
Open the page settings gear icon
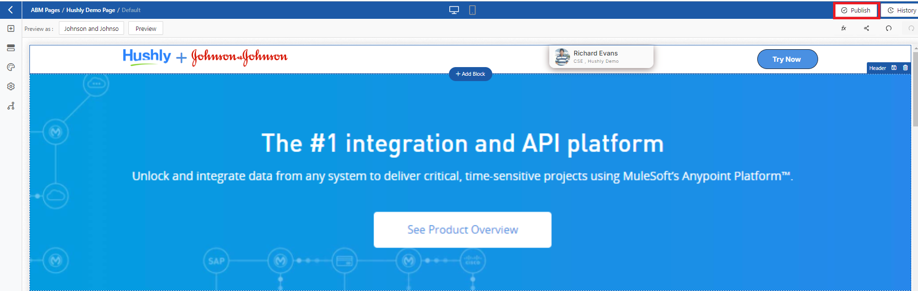click(x=11, y=86)
